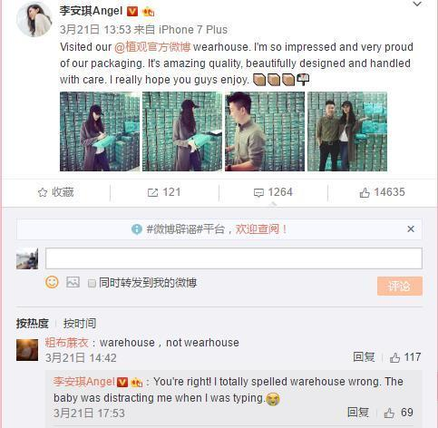Click the orange 评论 submit button

point(400,286)
